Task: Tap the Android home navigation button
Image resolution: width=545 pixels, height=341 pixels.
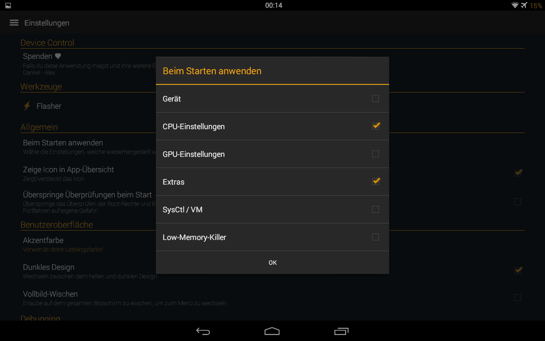Action: tap(272, 331)
